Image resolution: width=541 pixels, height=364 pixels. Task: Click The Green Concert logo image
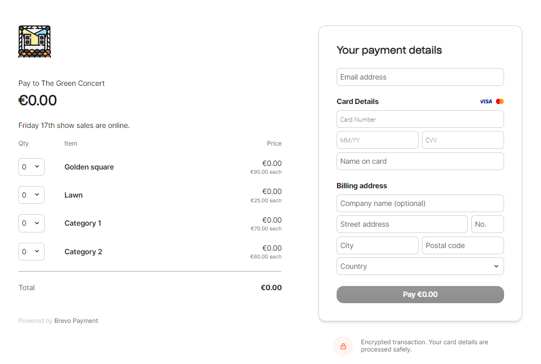tap(35, 42)
